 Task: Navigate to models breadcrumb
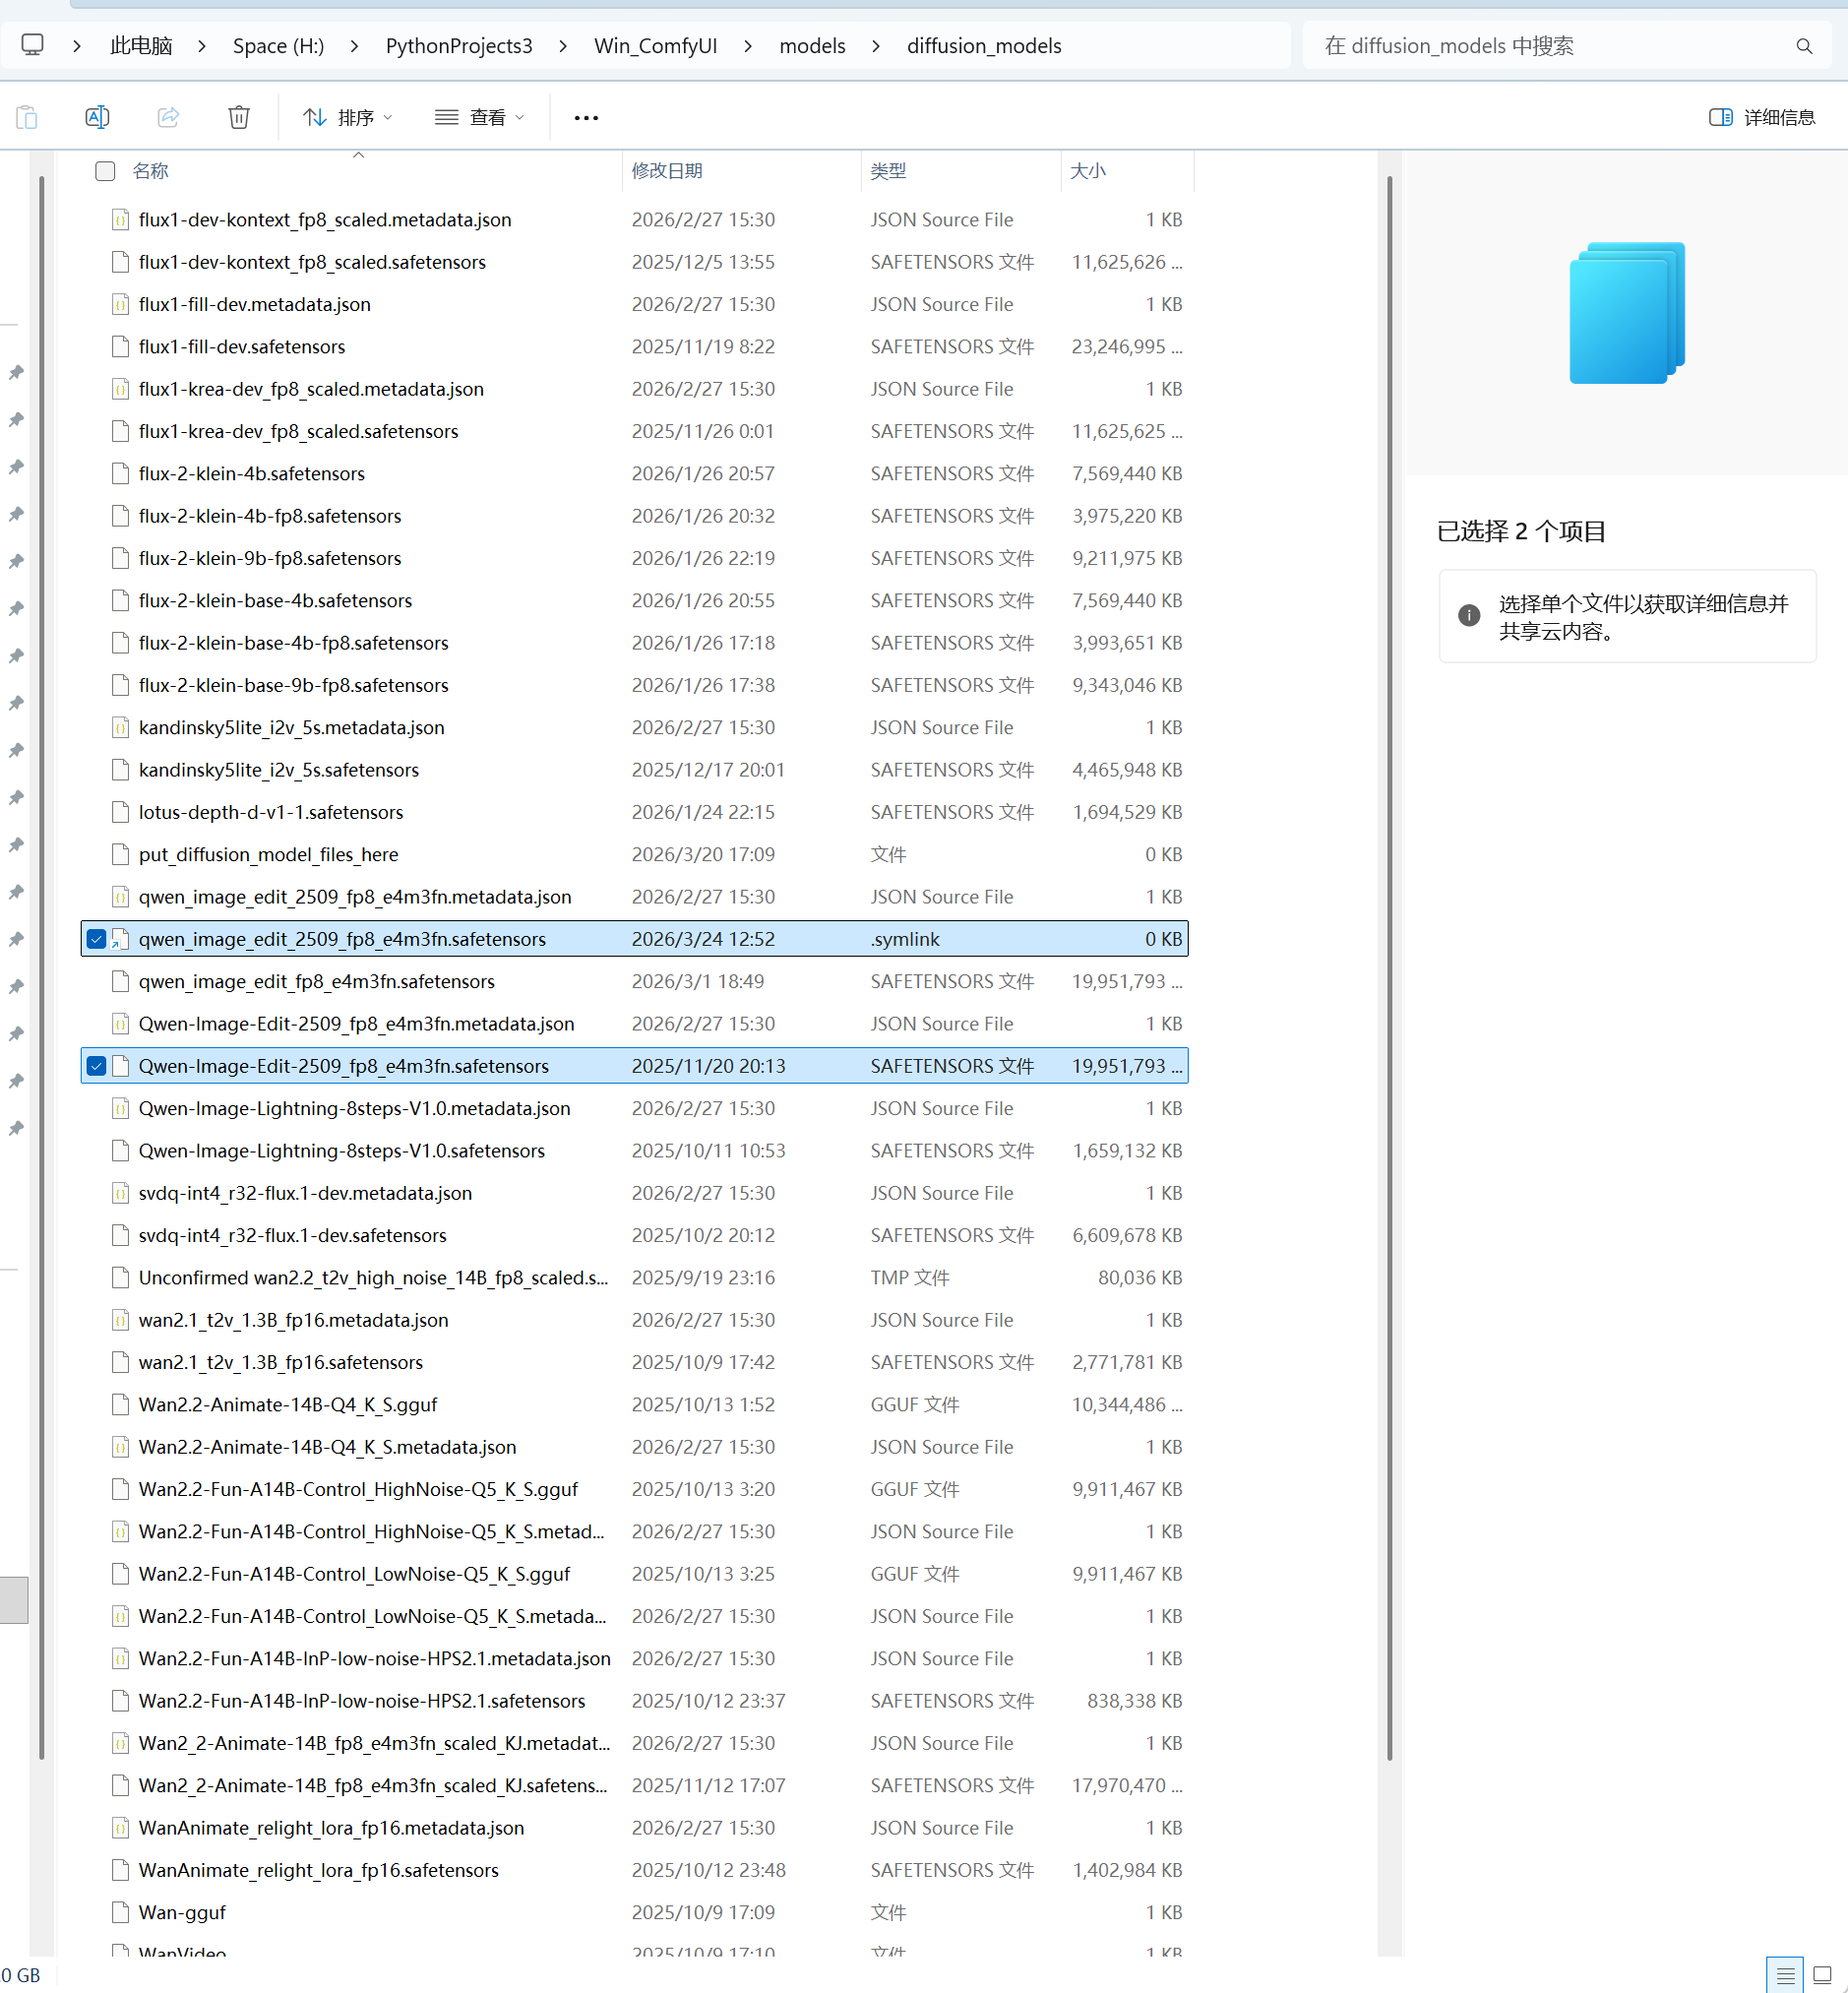812,46
